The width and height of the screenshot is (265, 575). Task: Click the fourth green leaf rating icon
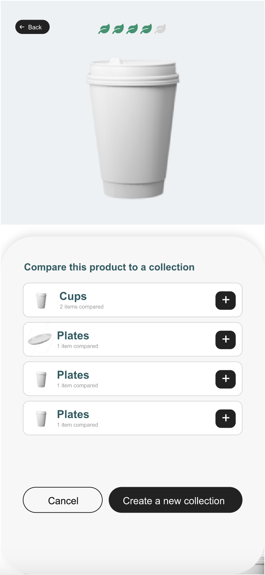(146, 29)
